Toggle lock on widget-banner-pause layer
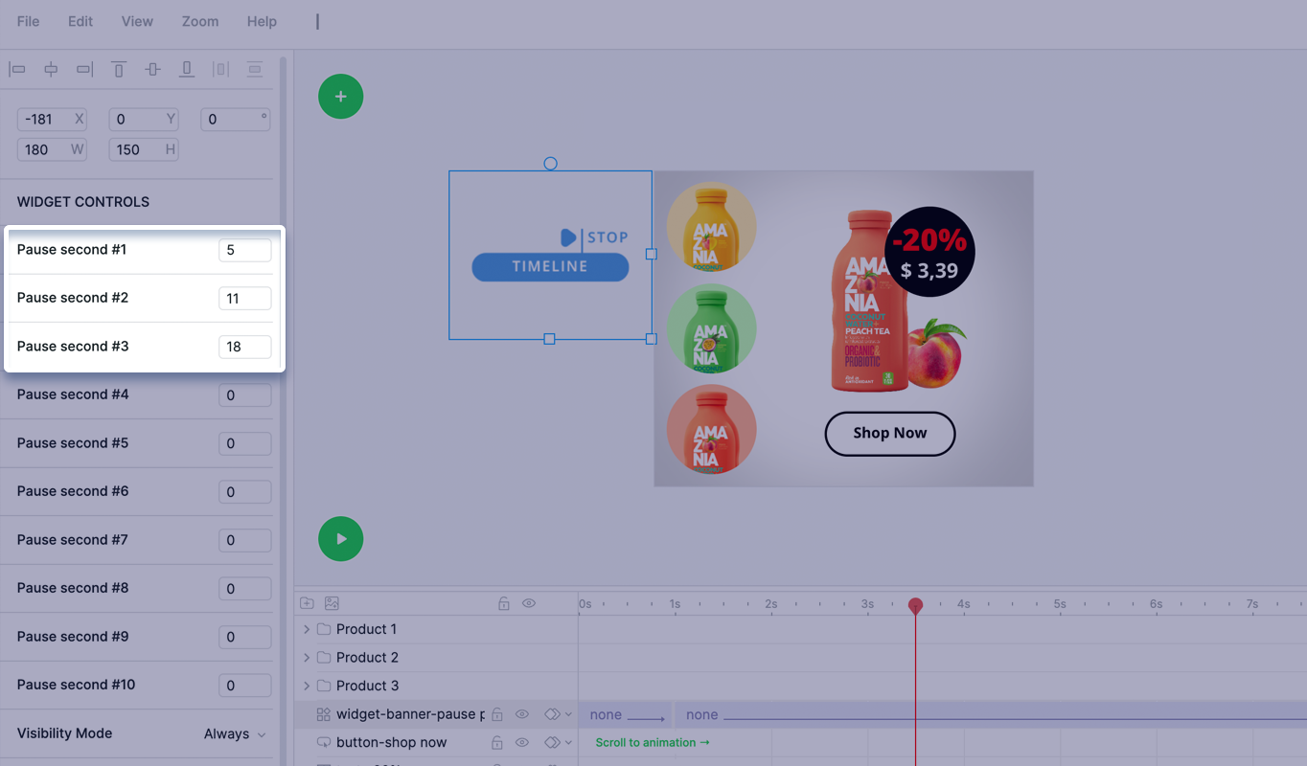This screenshot has height=766, width=1307. (x=497, y=714)
